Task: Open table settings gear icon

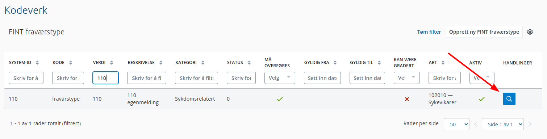Action: point(530,32)
